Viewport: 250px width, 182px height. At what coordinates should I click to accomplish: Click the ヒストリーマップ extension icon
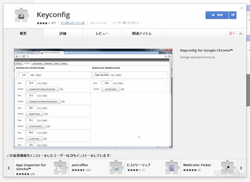coord(172,167)
